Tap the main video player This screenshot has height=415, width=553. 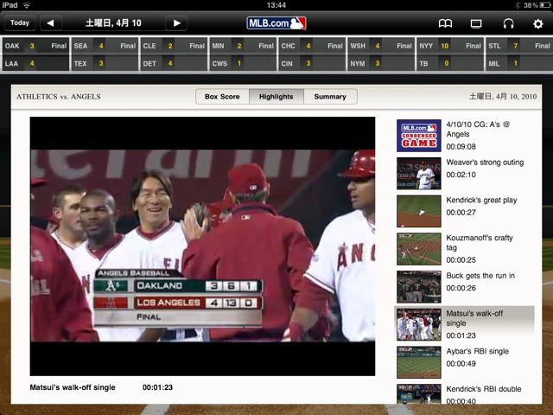pos(202,246)
